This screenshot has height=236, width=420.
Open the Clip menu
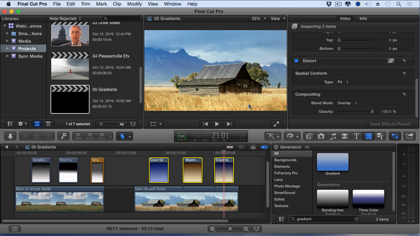117,4
